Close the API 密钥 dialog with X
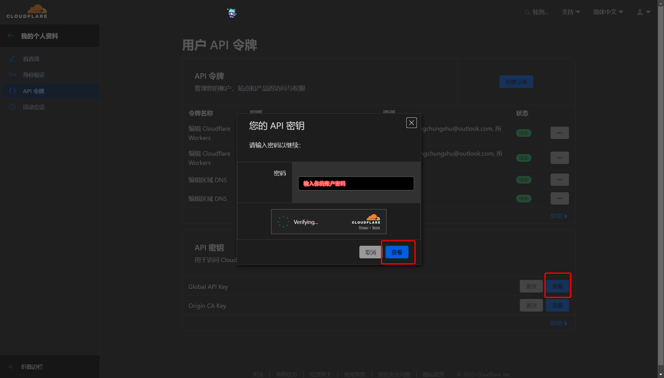Viewport: 664px width, 378px height. coord(412,123)
